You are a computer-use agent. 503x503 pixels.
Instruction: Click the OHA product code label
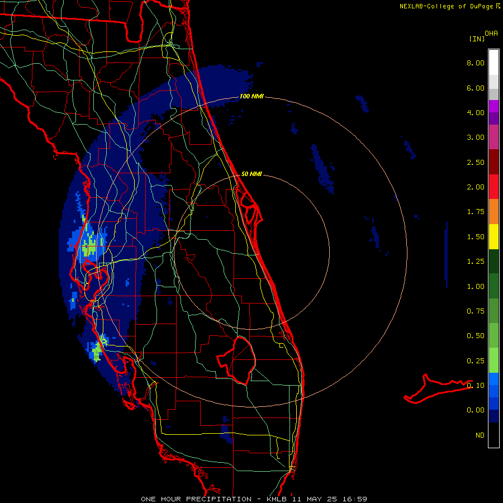coord(491,34)
